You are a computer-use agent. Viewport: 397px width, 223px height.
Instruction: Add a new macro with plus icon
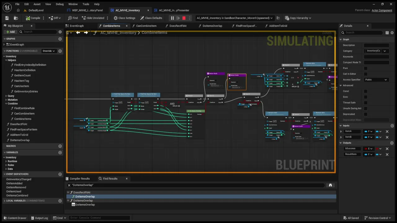[60, 146]
